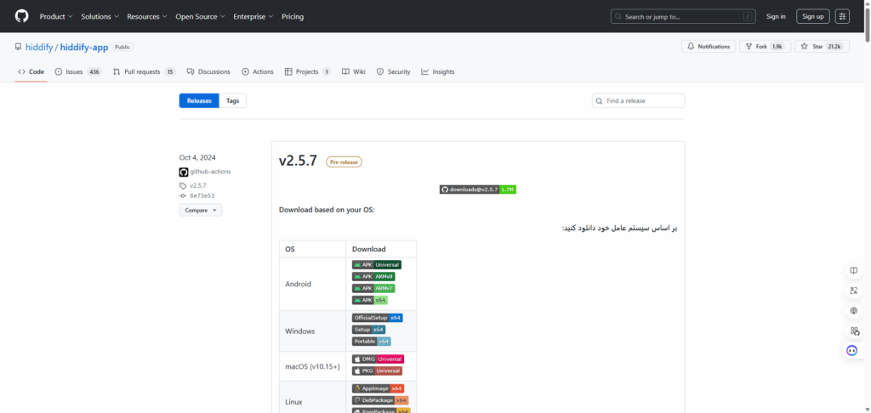The height and width of the screenshot is (413, 871).
Task: Select the Releases view button
Action: [x=199, y=101]
